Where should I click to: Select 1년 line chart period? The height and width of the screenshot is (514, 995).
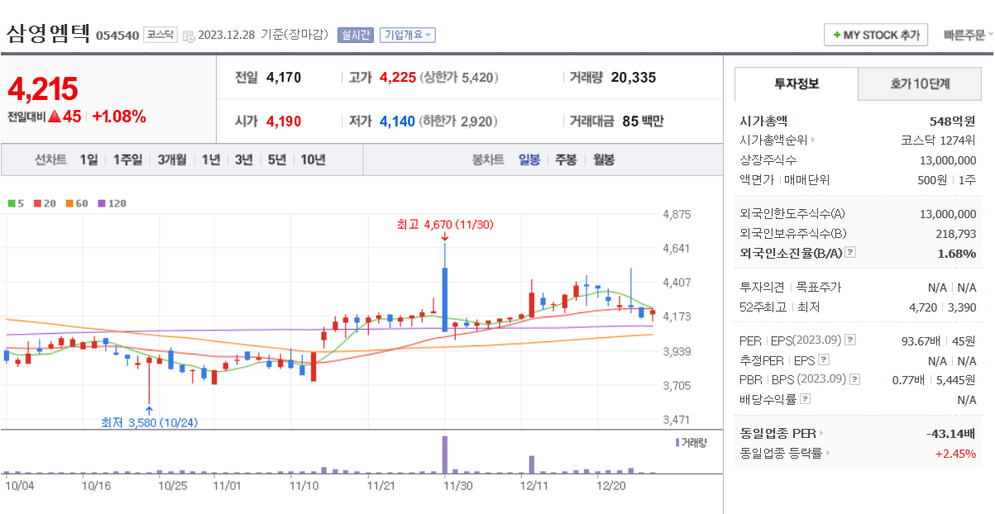(x=211, y=160)
